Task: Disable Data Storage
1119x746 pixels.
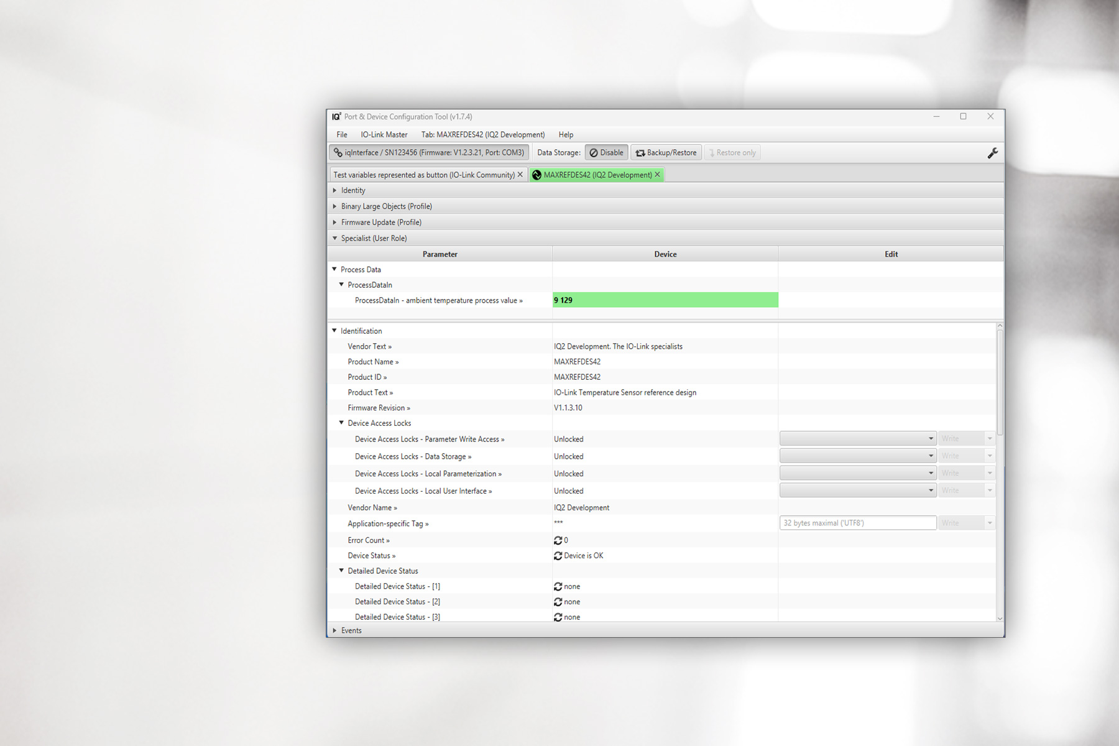Action: pyautogui.click(x=606, y=153)
